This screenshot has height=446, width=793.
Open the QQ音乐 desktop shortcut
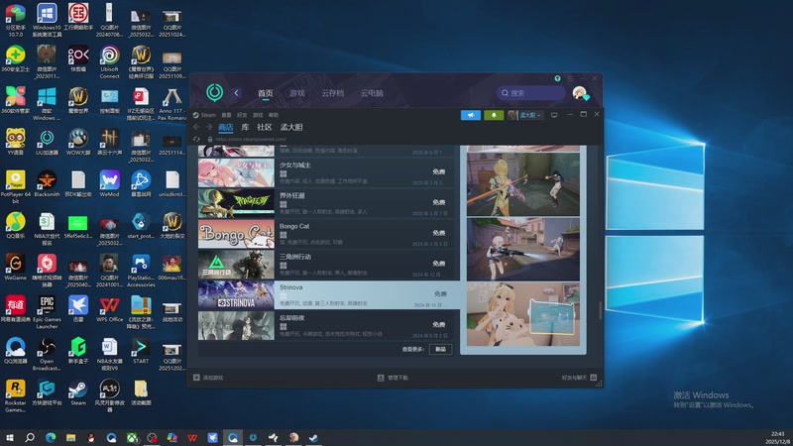click(x=15, y=225)
